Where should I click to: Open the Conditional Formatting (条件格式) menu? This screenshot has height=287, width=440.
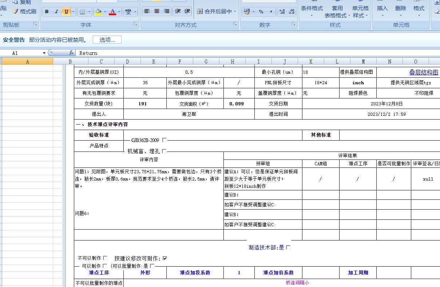point(312,9)
